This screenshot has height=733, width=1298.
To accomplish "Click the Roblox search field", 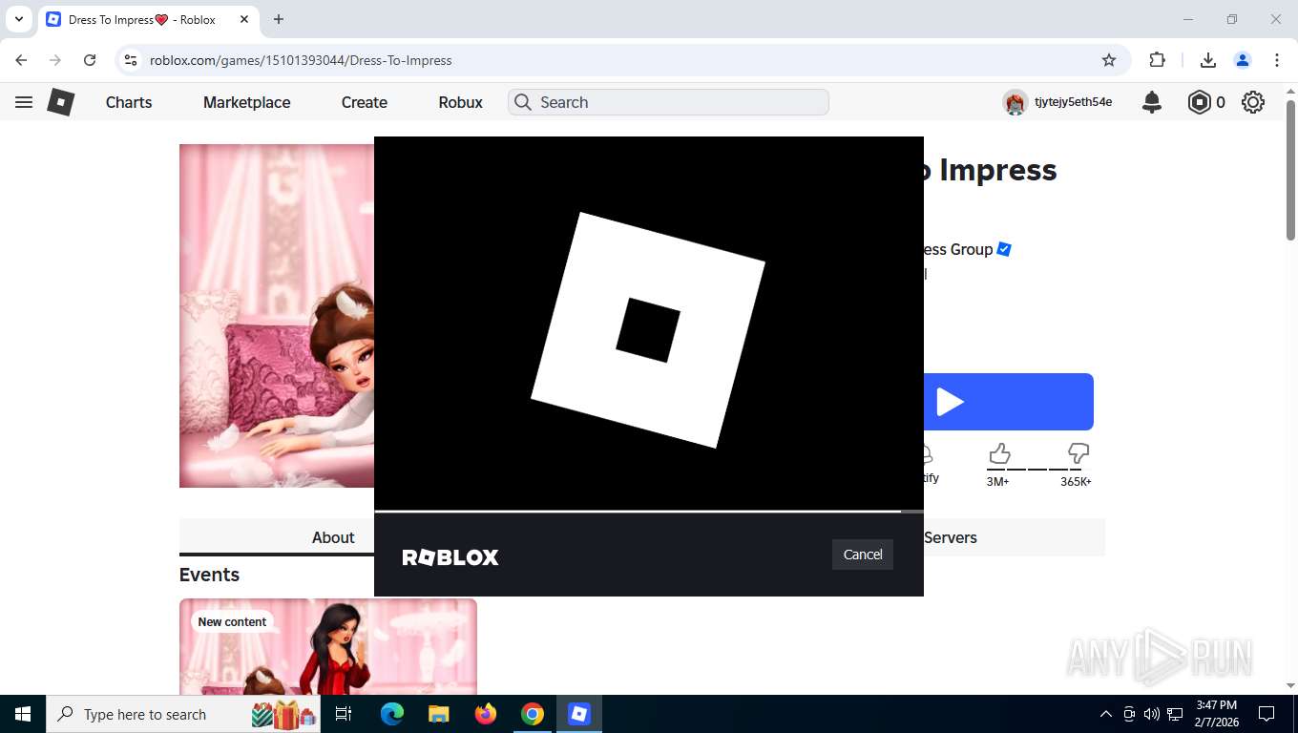I will coord(668,102).
